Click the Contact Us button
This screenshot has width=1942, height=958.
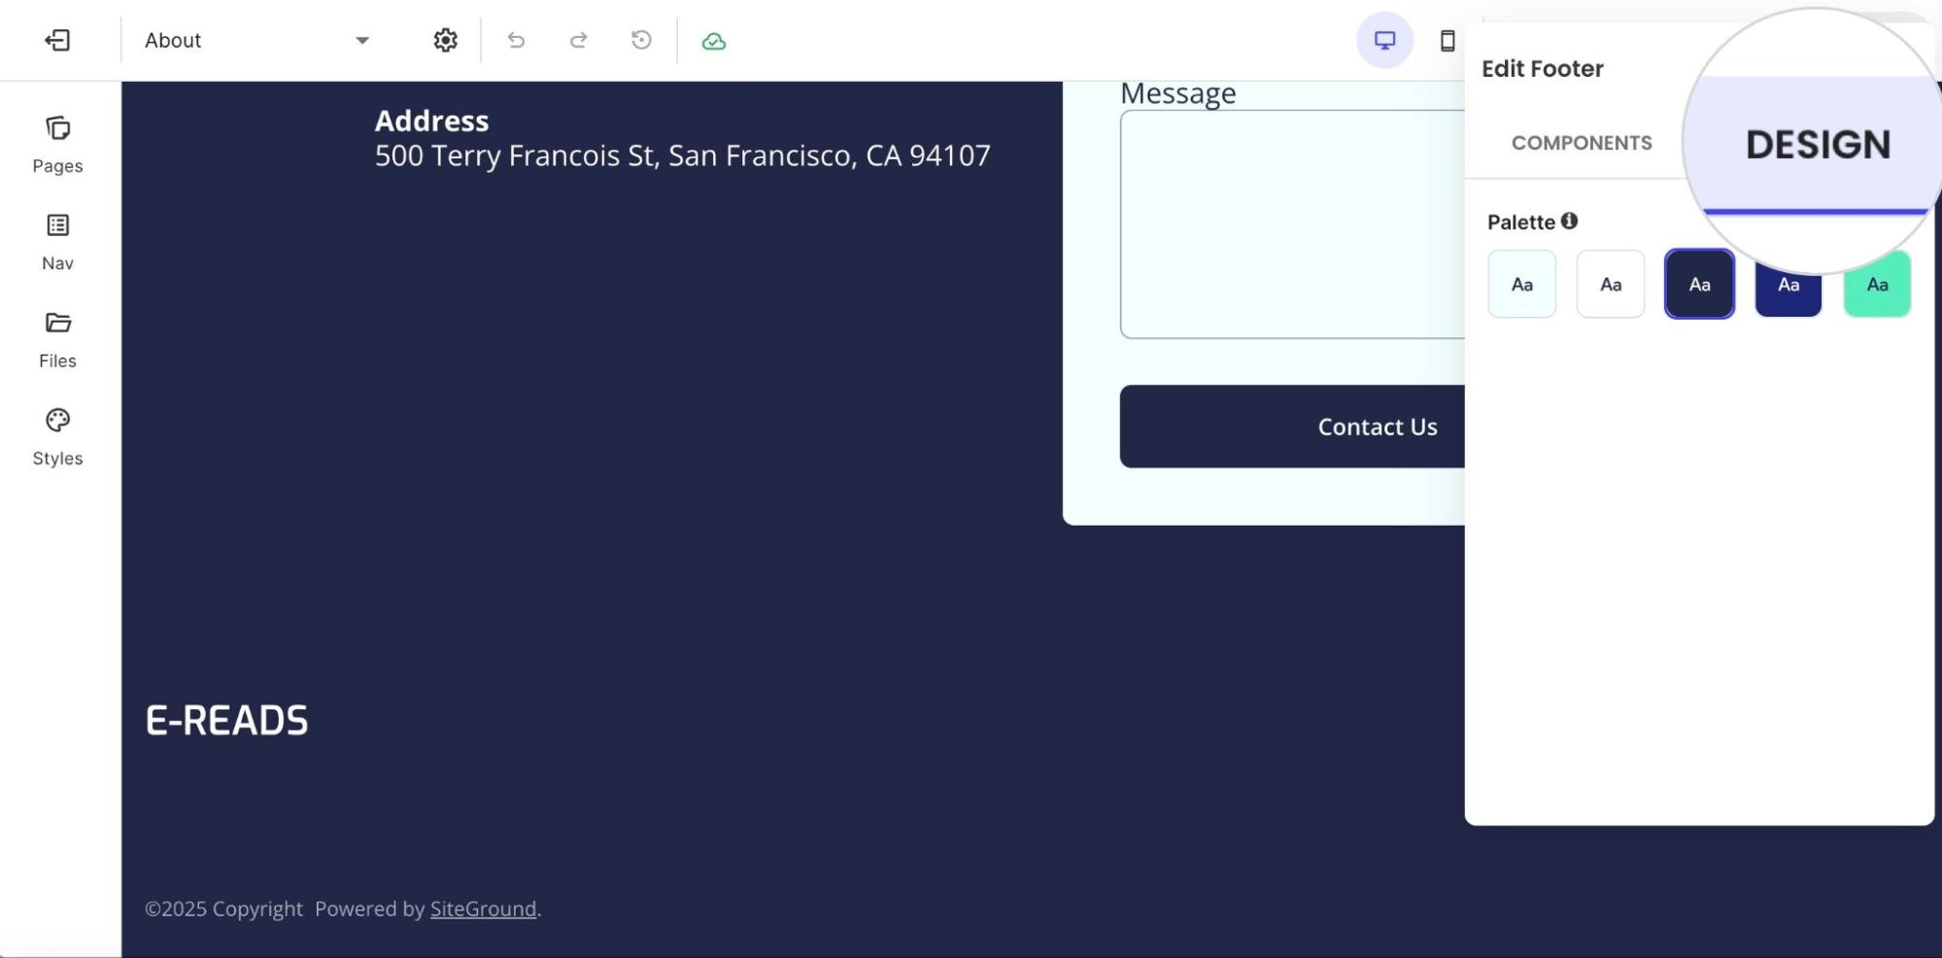1292,427
